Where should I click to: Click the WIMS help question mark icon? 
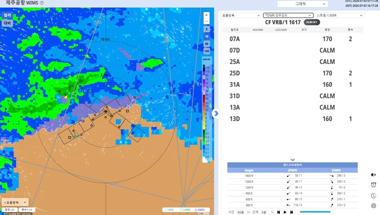42,3
